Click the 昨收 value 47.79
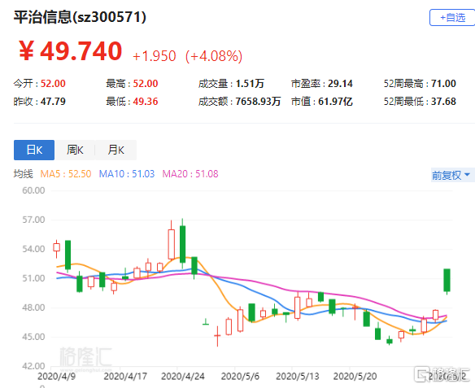Screen dimensions: 475x388 pyautogui.click(x=53, y=102)
